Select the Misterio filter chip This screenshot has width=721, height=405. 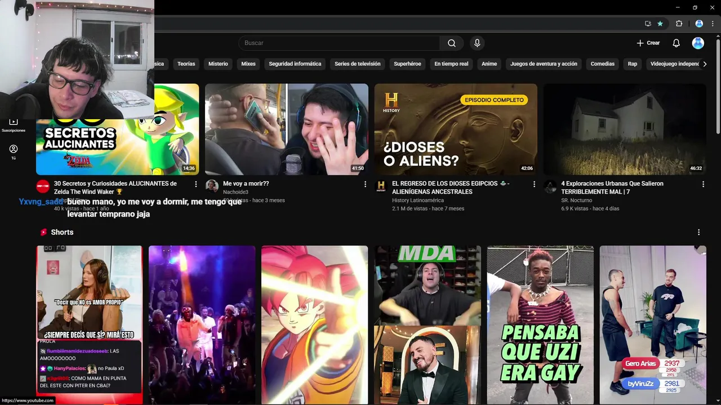coord(218,64)
